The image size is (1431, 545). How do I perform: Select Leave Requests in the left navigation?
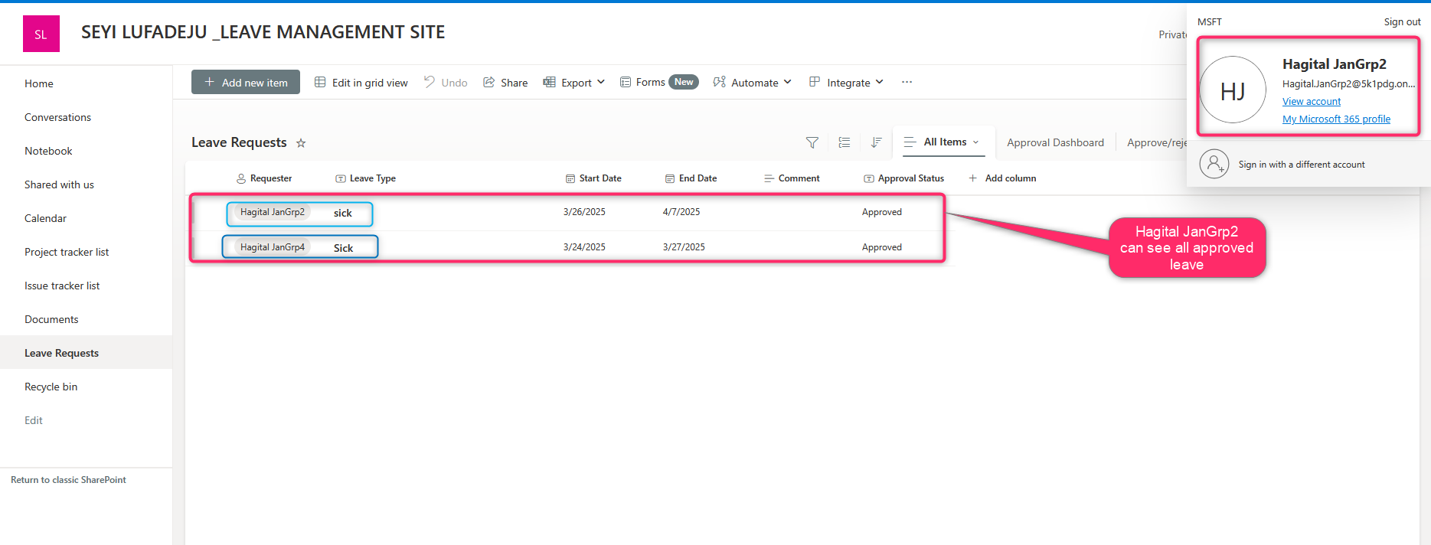coord(61,353)
